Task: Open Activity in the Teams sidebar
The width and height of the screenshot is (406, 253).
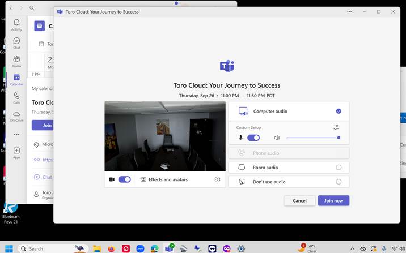Action: coord(16,25)
